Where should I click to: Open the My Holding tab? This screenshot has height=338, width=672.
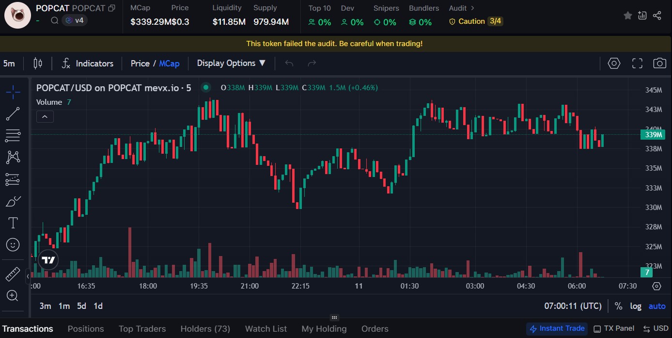point(324,329)
